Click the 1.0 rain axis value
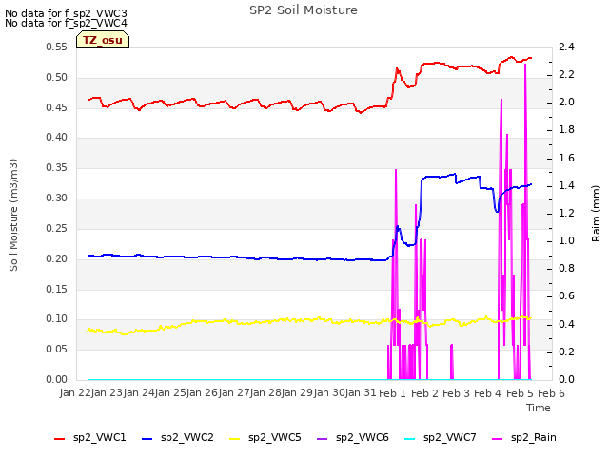This screenshot has height=456, width=609. pyautogui.click(x=566, y=240)
